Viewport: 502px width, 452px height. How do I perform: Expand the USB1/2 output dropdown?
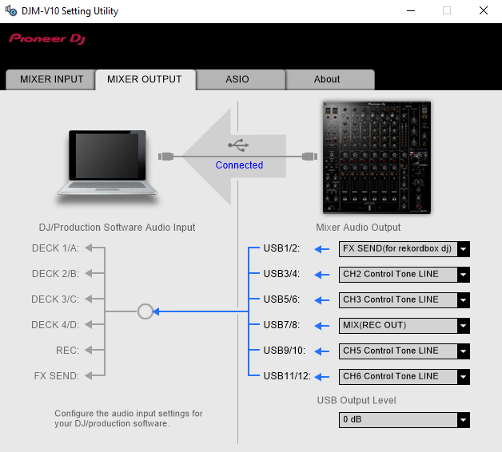click(x=404, y=249)
